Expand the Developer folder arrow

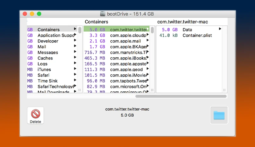point(75,40)
